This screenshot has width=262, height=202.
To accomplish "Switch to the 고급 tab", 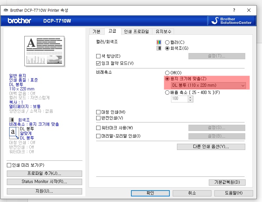I will 112,31.
